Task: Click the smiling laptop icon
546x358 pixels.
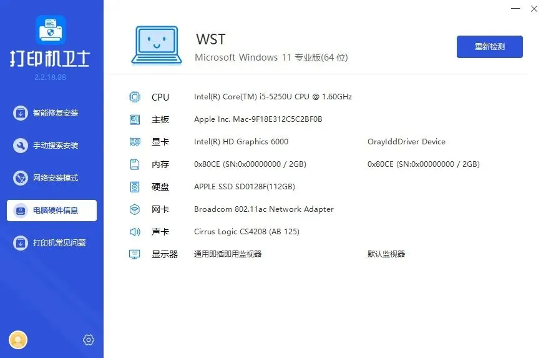Action: point(157,46)
